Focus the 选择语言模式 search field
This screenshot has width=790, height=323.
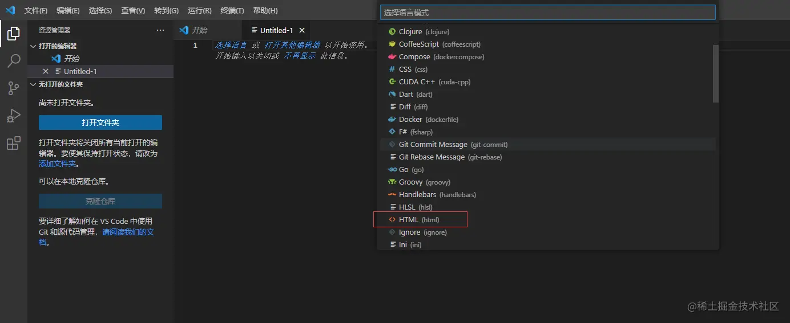coord(548,12)
